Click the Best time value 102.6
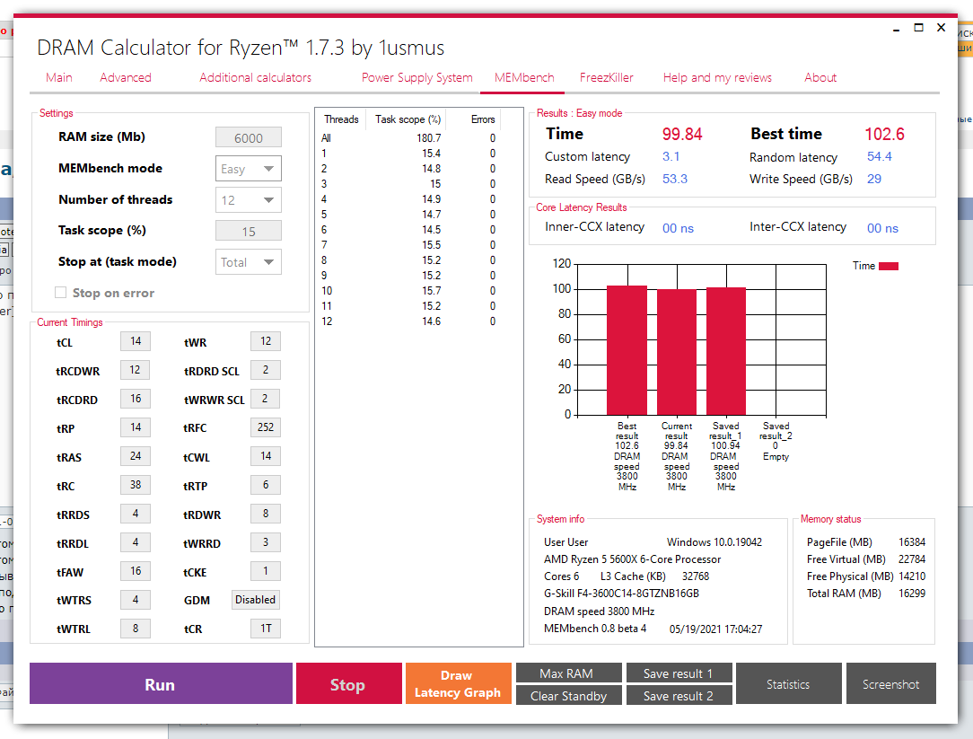This screenshot has width=973, height=739. pyautogui.click(x=884, y=134)
